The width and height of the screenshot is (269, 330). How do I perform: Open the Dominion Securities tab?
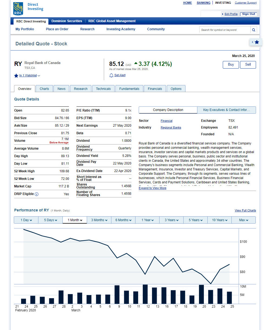coord(67,21)
